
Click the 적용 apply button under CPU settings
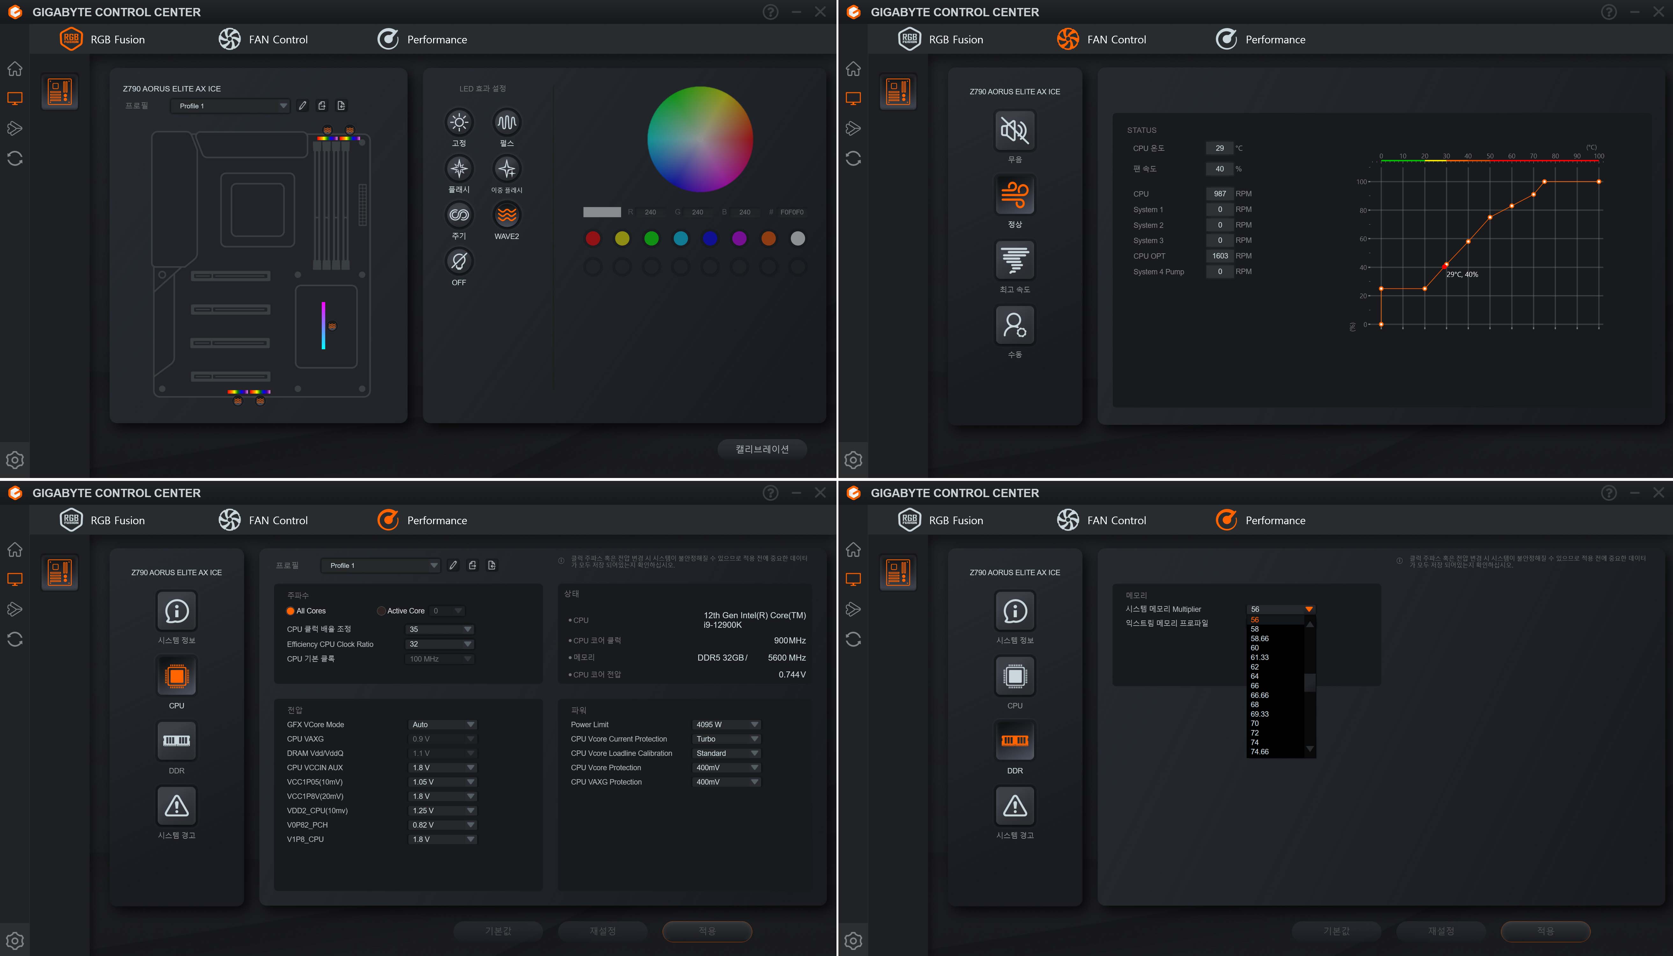click(x=706, y=931)
